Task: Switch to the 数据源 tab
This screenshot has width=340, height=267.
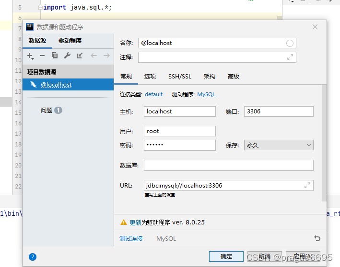Action: (37, 41)
